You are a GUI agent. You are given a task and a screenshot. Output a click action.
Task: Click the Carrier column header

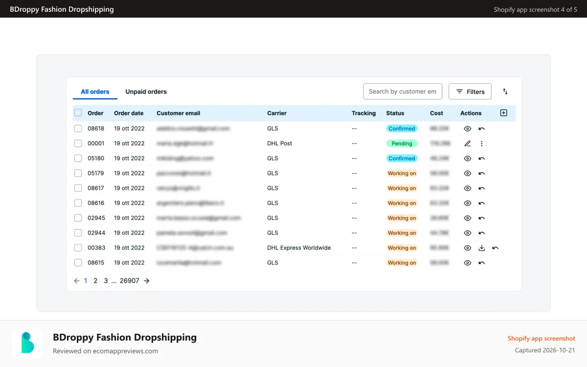(x=277, y=113)
